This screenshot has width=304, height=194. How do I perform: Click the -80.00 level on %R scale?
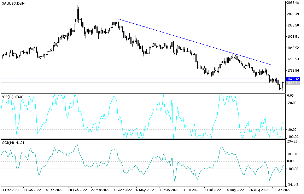pyautogui.click(x=292, y=130)
